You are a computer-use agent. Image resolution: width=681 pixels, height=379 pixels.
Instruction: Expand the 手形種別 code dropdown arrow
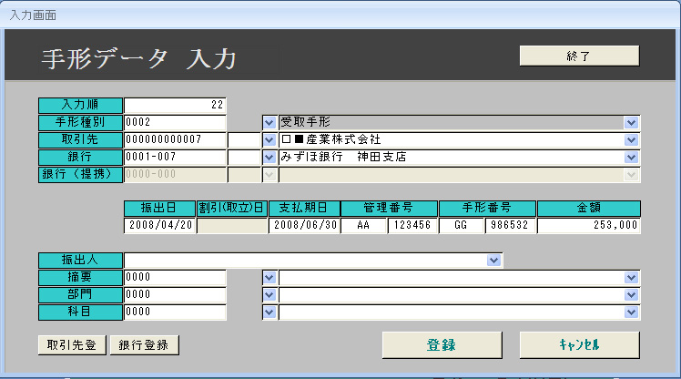269,122
